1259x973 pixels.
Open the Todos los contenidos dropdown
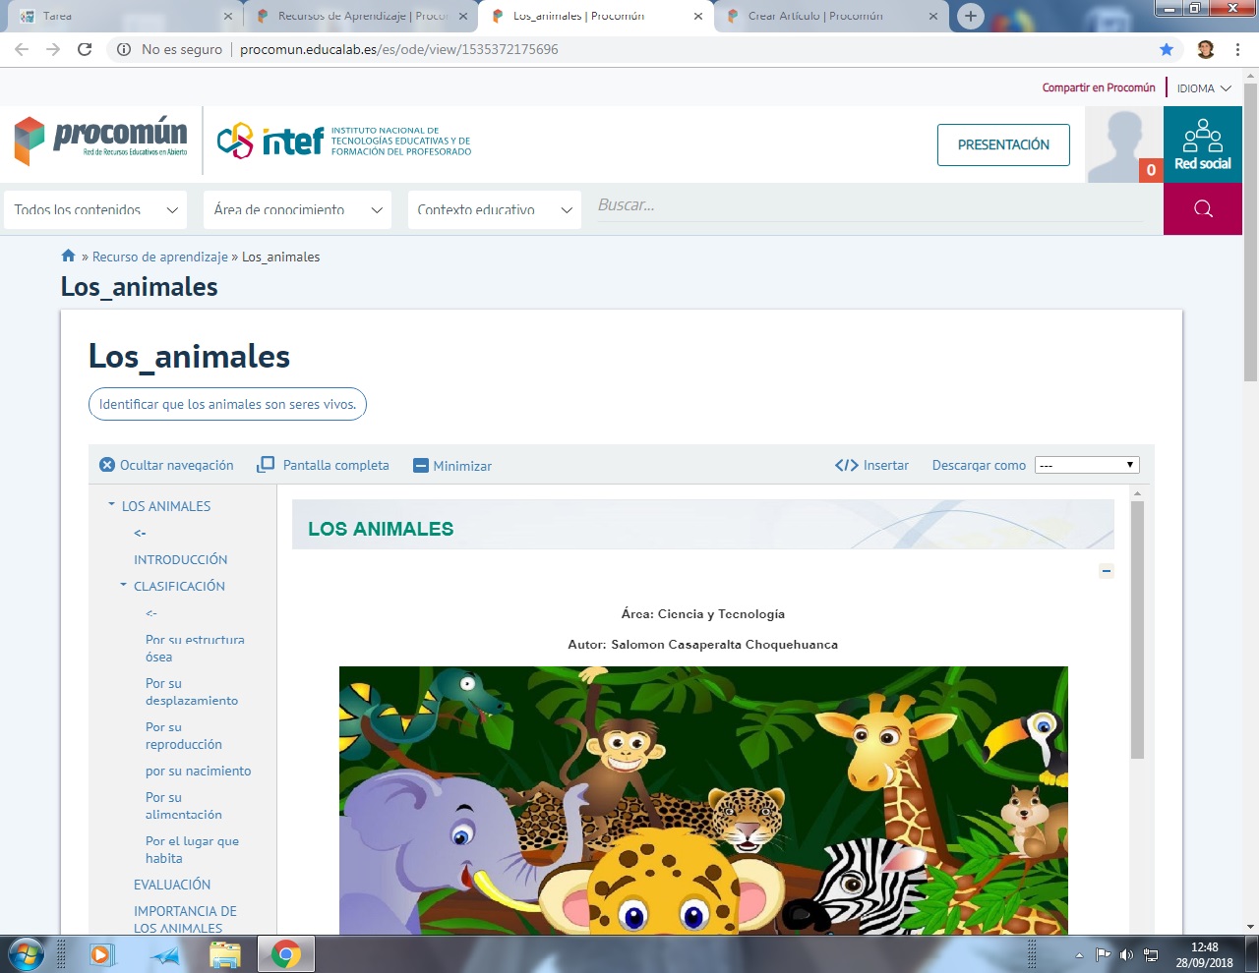94,209
